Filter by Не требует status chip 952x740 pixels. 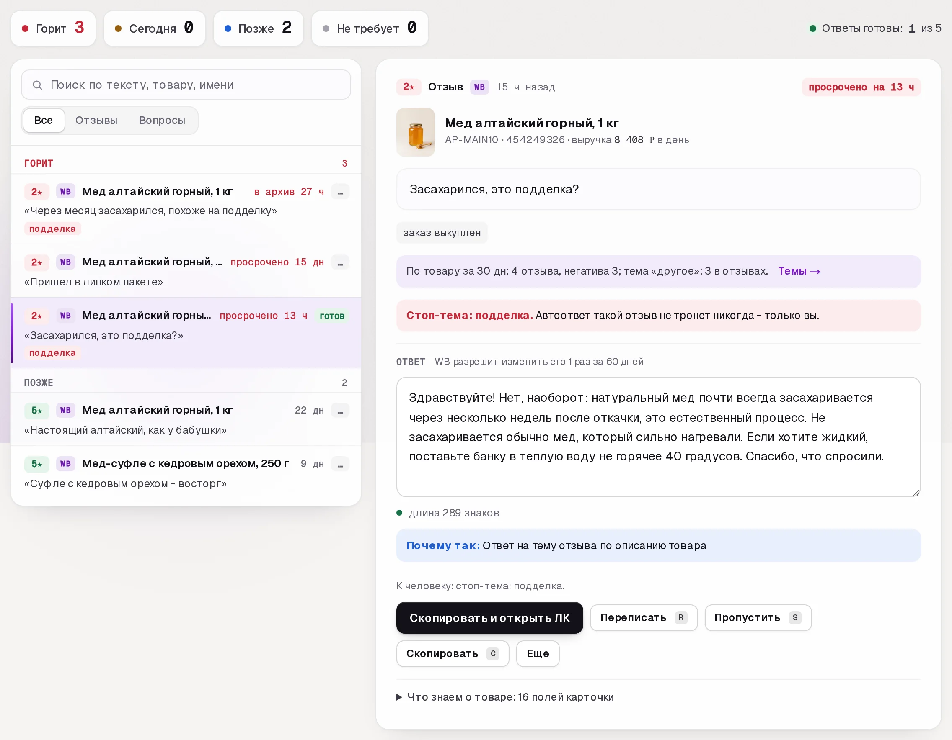[370, 28]
